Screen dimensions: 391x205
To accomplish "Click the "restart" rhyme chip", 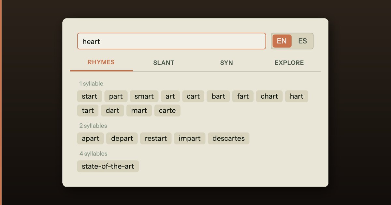I will click(156, 139).
